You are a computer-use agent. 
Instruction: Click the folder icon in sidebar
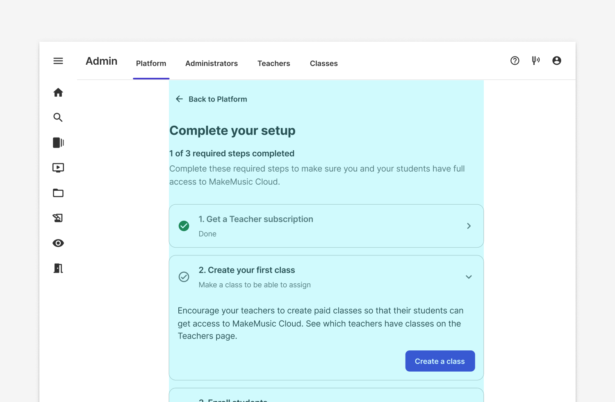click(58, 193)
